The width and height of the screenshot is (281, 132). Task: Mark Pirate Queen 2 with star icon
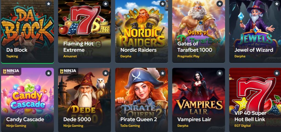tap(162, 73)
